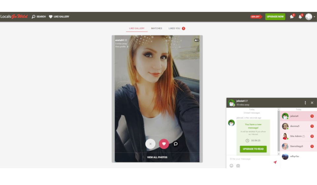
Task: Switch to the Liked You tab
Action: point(175,28)
